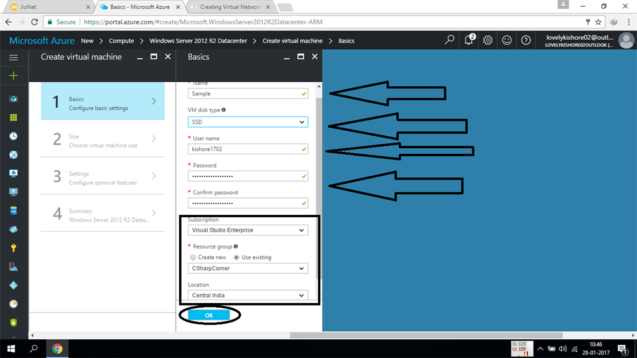Click the Windows Start button
The width and height of the screenshot is (637, 358).
click(x=11, y=349)
